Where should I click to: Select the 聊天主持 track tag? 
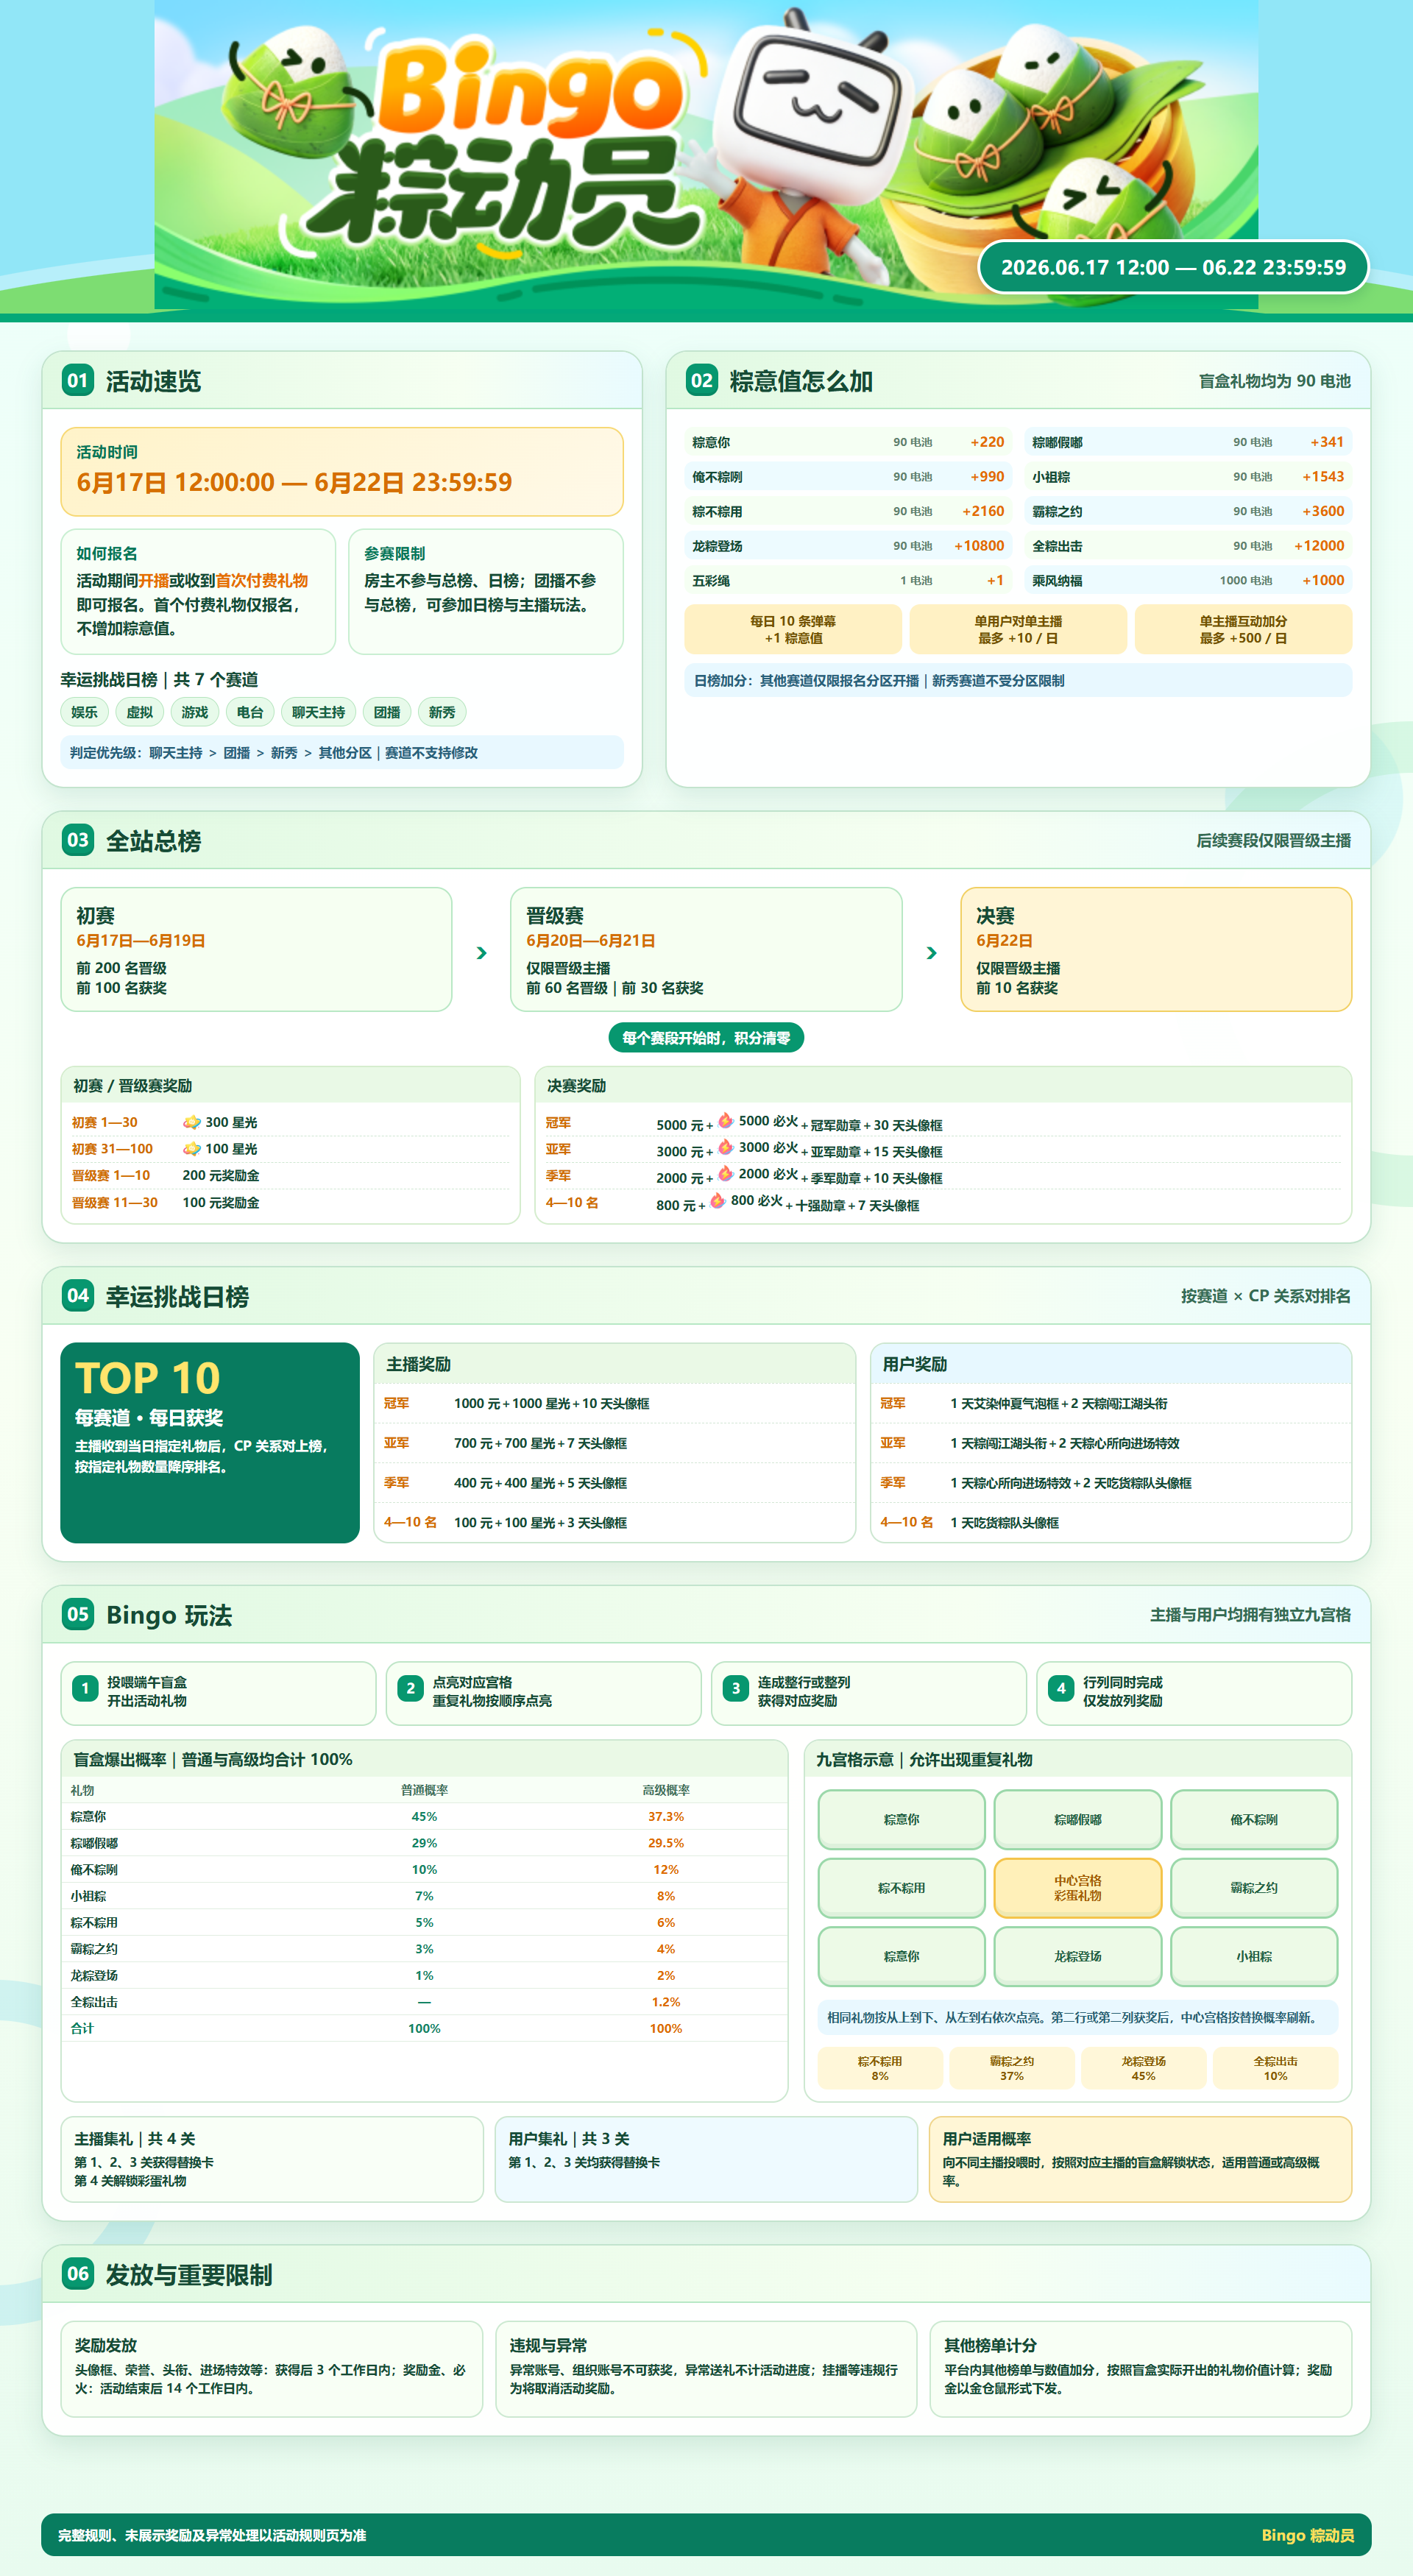click(x=318, y=712)
